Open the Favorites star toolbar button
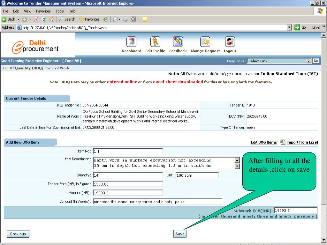The width and height of the screenshot is (327, 245). point(89,19)
